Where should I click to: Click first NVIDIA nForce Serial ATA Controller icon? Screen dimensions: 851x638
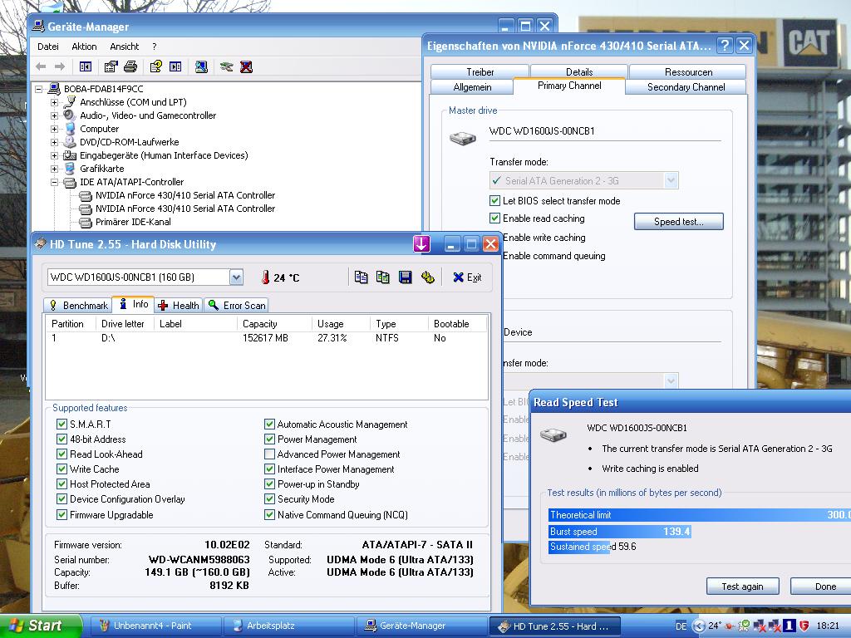[86, 195]
